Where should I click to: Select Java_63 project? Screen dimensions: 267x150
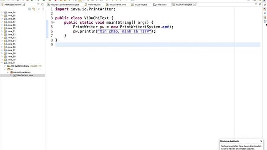(x=11, y=37)
